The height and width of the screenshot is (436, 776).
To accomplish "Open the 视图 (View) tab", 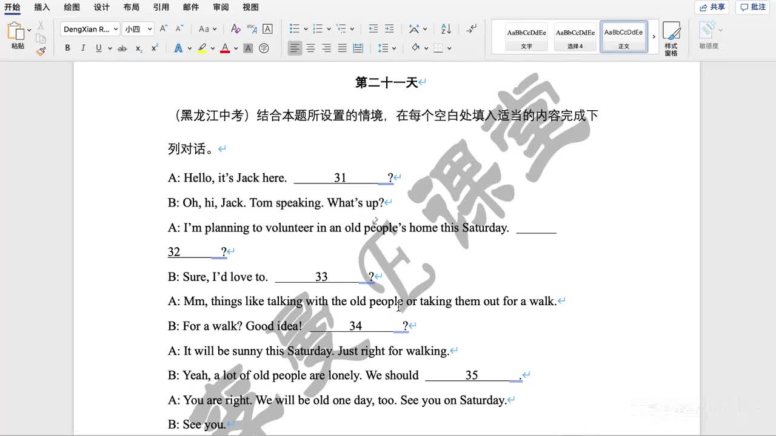I will [x=250, y=7].
